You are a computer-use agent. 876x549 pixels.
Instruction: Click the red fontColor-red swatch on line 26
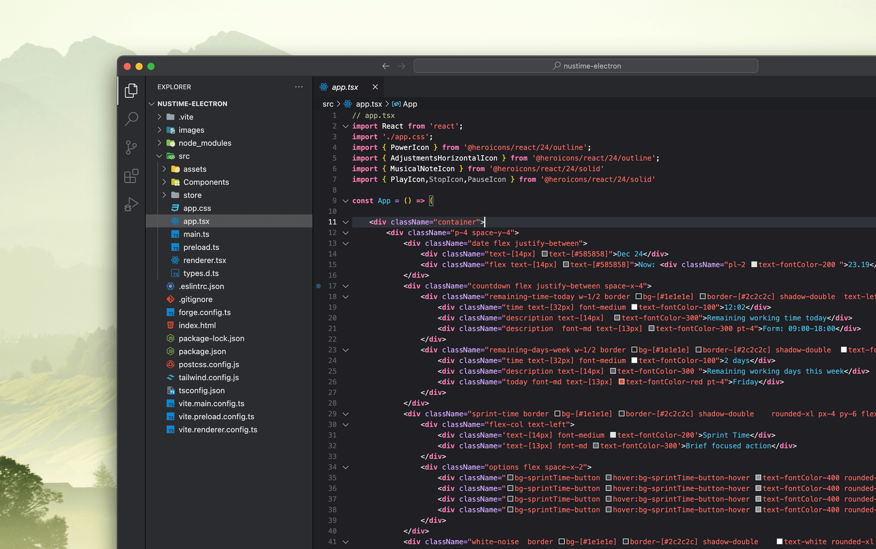point(621,382)
